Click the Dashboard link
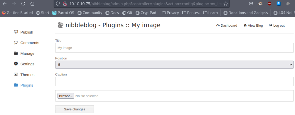 pyautogui.click(x=227, y=26)
